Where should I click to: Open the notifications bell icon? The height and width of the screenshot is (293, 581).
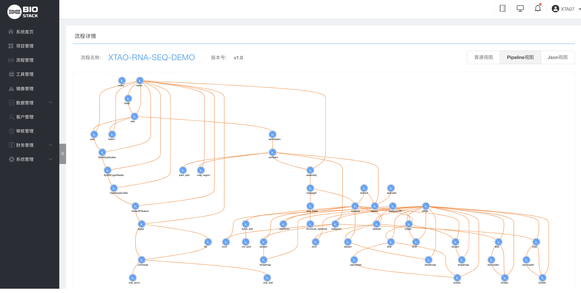click(x=538, y=8)
